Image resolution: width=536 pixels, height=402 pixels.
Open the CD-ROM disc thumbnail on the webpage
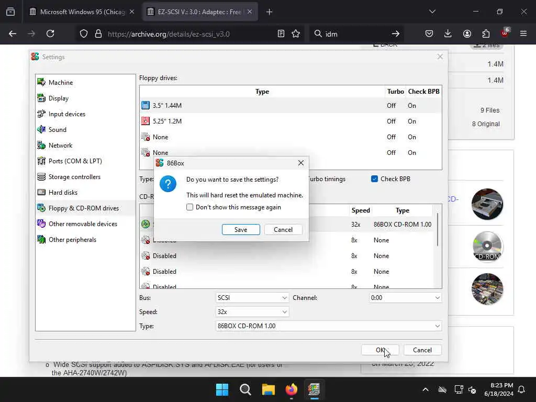coord(487,247)
